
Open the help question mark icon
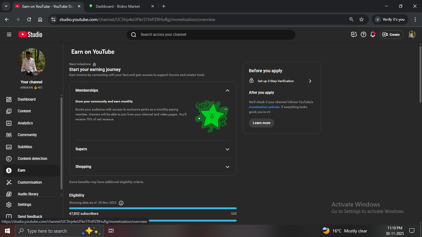[x=364, y=35]
